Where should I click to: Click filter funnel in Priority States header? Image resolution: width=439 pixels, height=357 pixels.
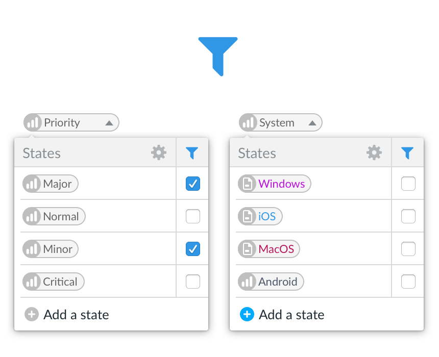tap(192, 153)
